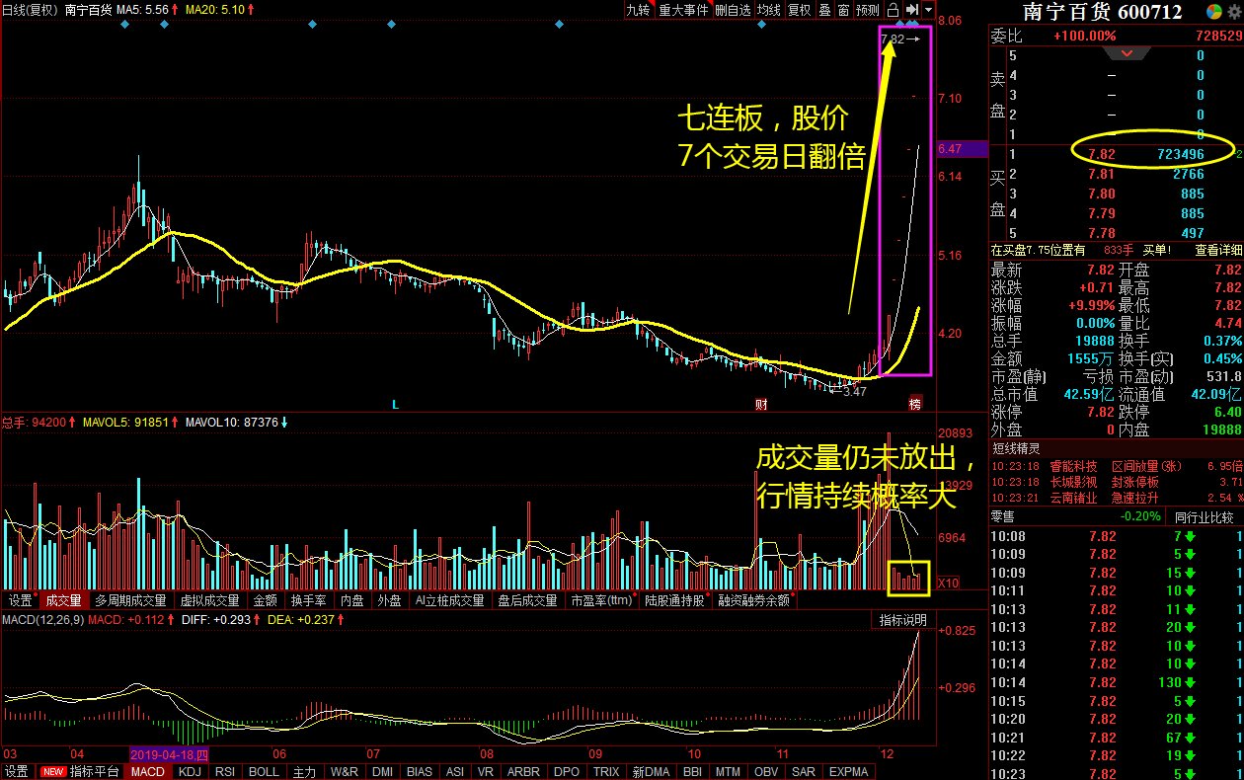Open the 融资融券余额 tab
The width and height of the screenshot is (1244, 780).
pyautogui.click(x=755, y=600)
